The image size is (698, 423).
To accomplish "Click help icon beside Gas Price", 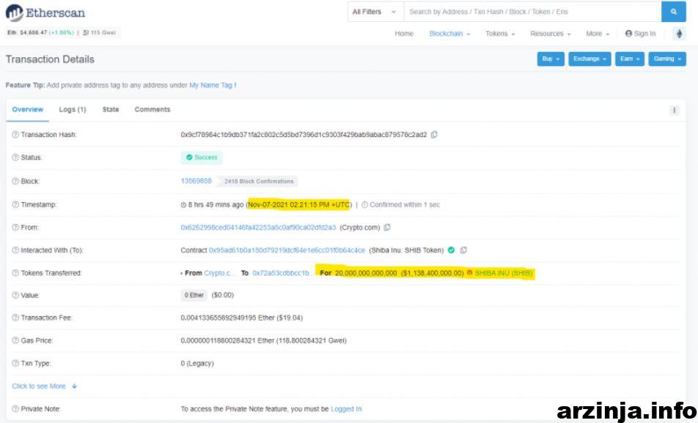I will click(x=15, y=341).
